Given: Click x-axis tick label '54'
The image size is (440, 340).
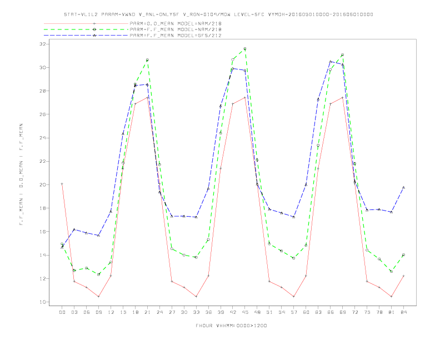Looking at the screenshot, I should coord(282,312).
